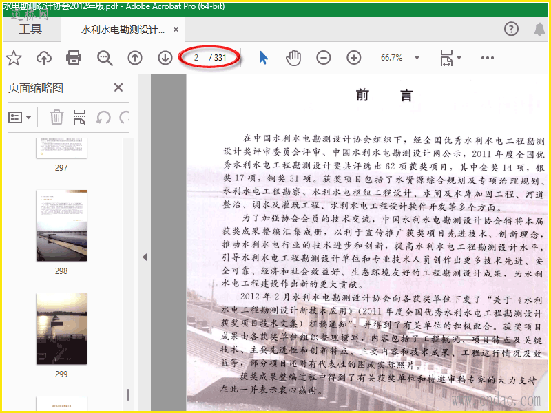
Task: Click the 页面缩略图 panel title
Action: tap(36, 88)
